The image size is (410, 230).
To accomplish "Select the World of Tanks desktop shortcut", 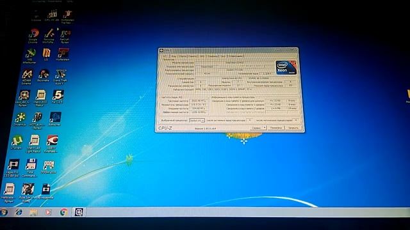I will pos(37,121).
